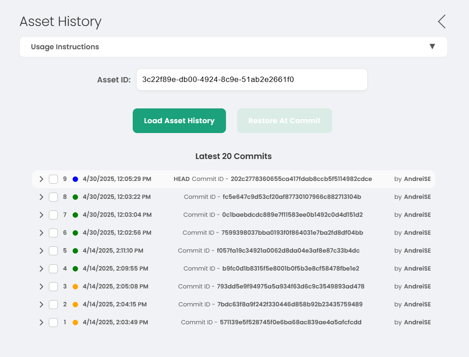Image resolution: width=469 pixels, height=357 pixels.
Task: Click the orange status dot on commit 2
Action: coord(75,305)
